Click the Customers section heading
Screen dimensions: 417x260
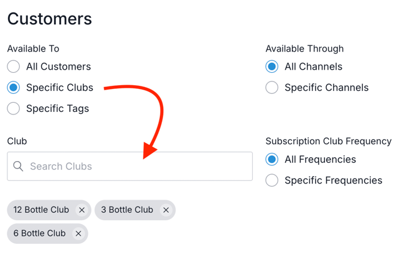click(x=50, y=19)
